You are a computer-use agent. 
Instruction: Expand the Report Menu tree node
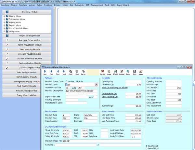tap(4, 25)
